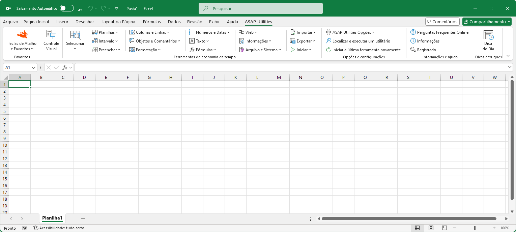Open Customize Quick Access Toolbar dropdown
Screen dimensions: 516x232
coord(117,8)
